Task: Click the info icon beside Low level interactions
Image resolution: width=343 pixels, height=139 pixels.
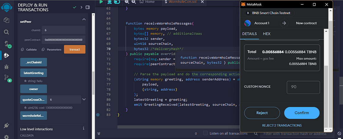Action: click(x=83, y=128)
